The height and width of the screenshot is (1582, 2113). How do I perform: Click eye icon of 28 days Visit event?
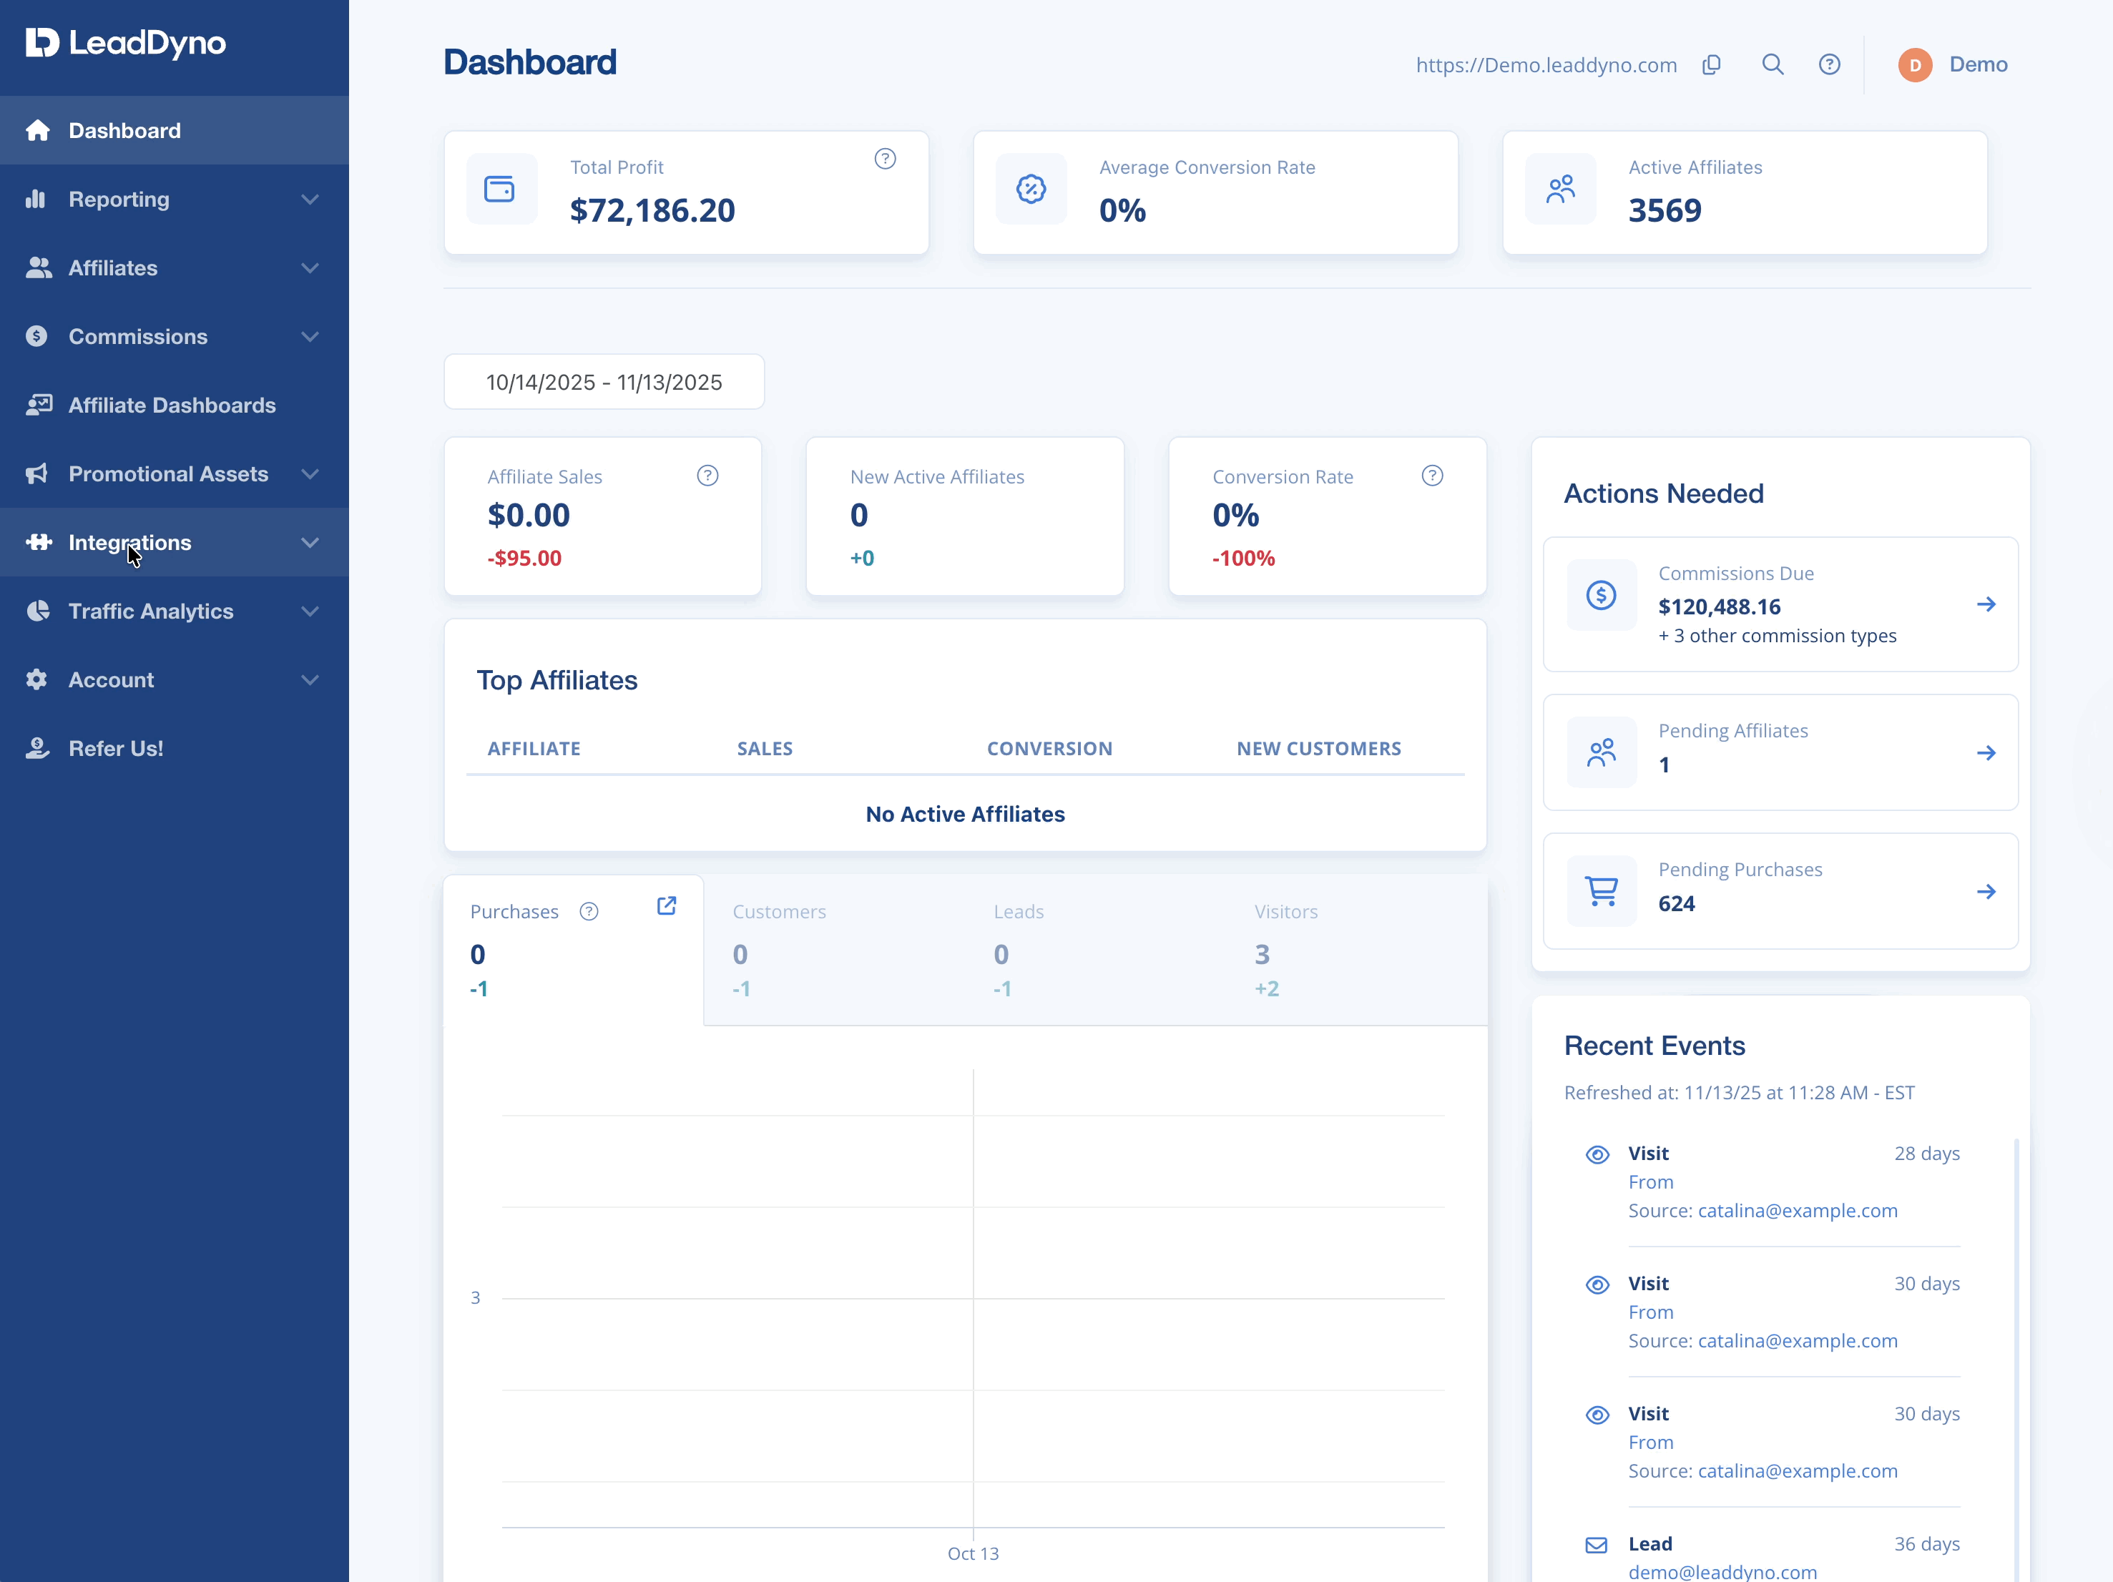click(x=1597, y=1154)
